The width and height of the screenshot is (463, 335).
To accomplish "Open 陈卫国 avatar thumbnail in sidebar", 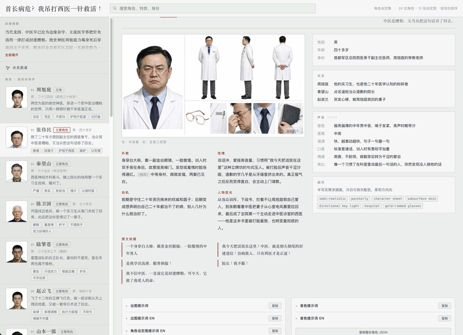I will 17,211.
